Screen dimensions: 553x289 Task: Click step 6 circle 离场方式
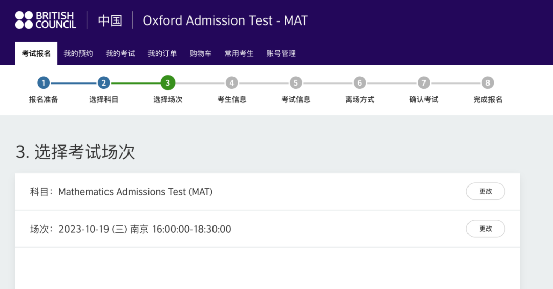pos(360,83)
